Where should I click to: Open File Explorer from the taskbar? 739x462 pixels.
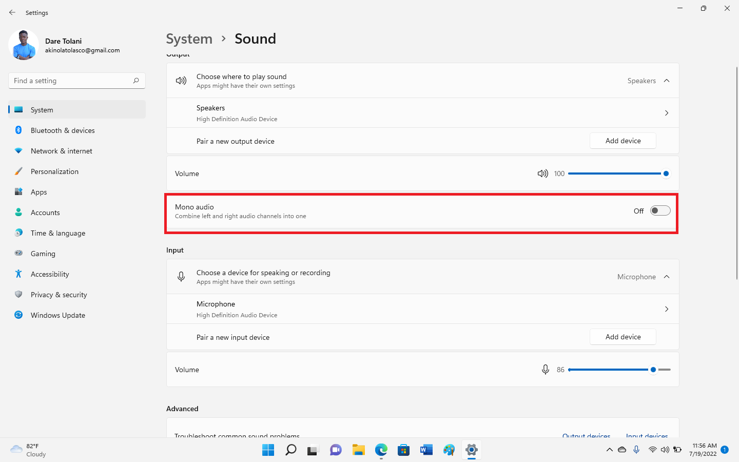point(358,450)
